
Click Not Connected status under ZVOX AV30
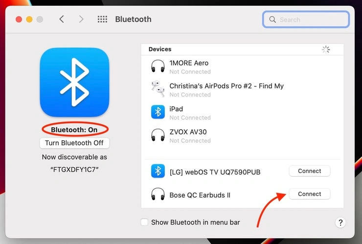tap(190, 141)
